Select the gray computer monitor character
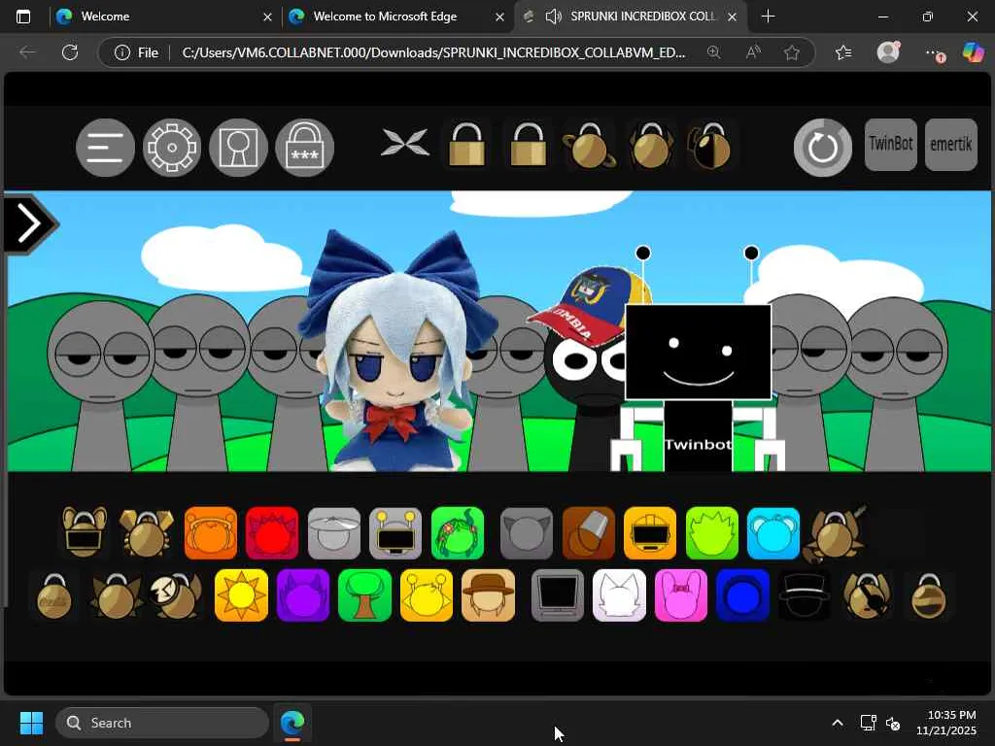The width and height of the screenshot is (995, 746). (558, 595)
